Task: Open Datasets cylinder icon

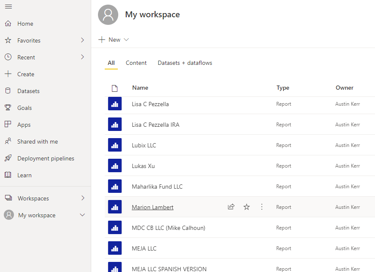Action: click(8, 91)
